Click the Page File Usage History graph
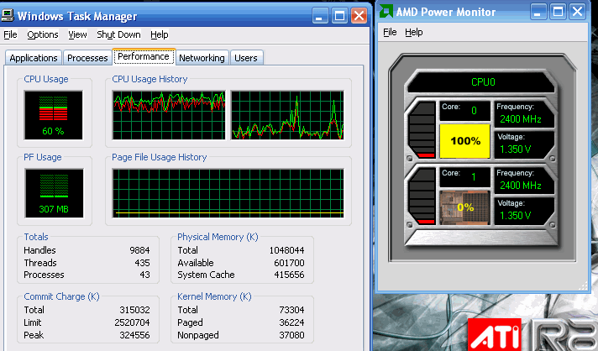 [x=228, y=193]
